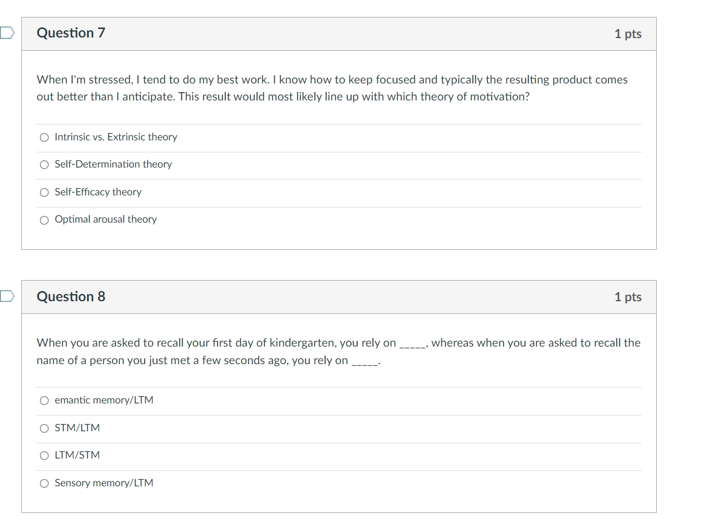Select Intrinsic vs. Extrinsic theory radio button
Screen dimensions: 707x519
pos(44,137)
